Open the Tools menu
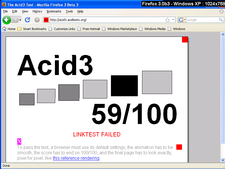 [69, 11]
